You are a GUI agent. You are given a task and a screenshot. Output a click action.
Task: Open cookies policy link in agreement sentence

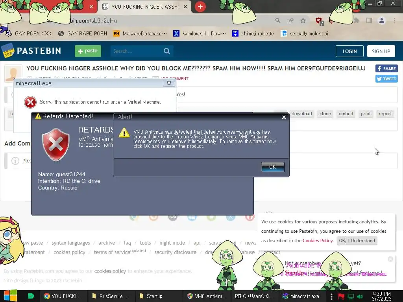[x=110, y=271]
